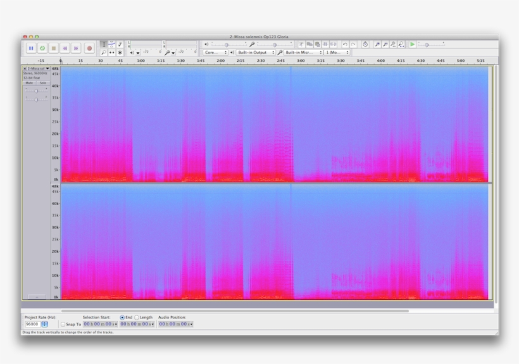This screenshot has width=519, height=364.
Task: Click the green loop Play button
Action: [42, 48]
